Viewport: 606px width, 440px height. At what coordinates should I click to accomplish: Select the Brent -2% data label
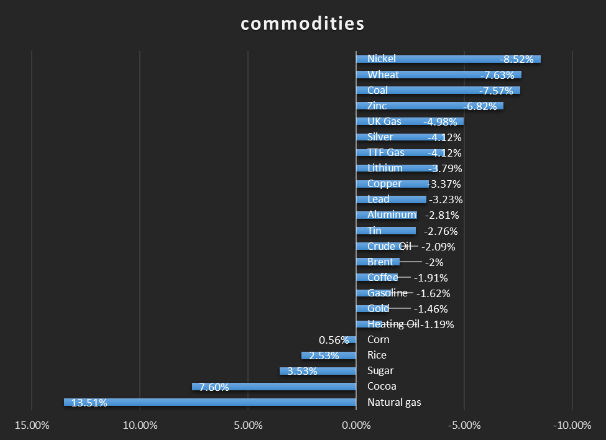pyautogui.click(x=439, y=262)
